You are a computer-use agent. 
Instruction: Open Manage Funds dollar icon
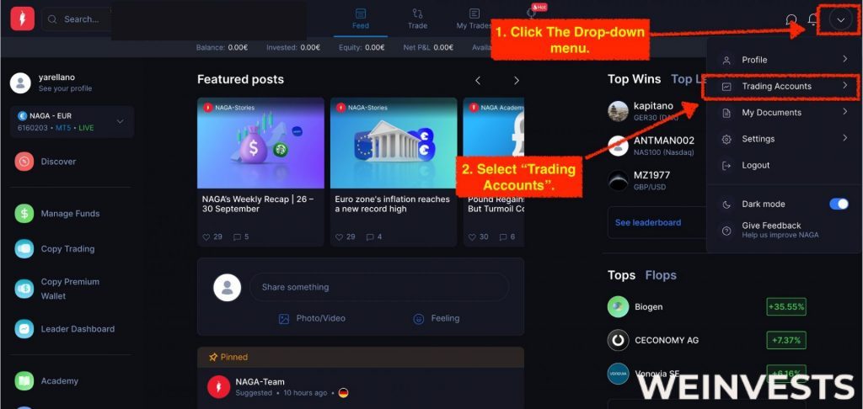pyautogui.click(x=24, y=213)
